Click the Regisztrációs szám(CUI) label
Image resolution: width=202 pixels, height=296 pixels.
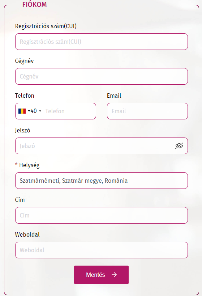(46, 26)
